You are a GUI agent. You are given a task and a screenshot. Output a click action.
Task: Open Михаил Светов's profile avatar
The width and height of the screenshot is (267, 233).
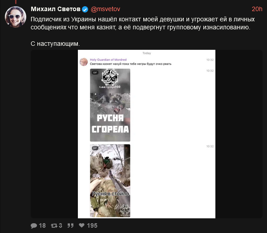click(x=16, y=17)
